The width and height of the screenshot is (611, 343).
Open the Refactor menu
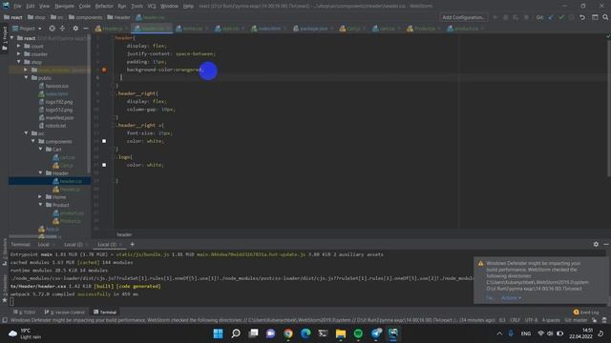[104, 6]
